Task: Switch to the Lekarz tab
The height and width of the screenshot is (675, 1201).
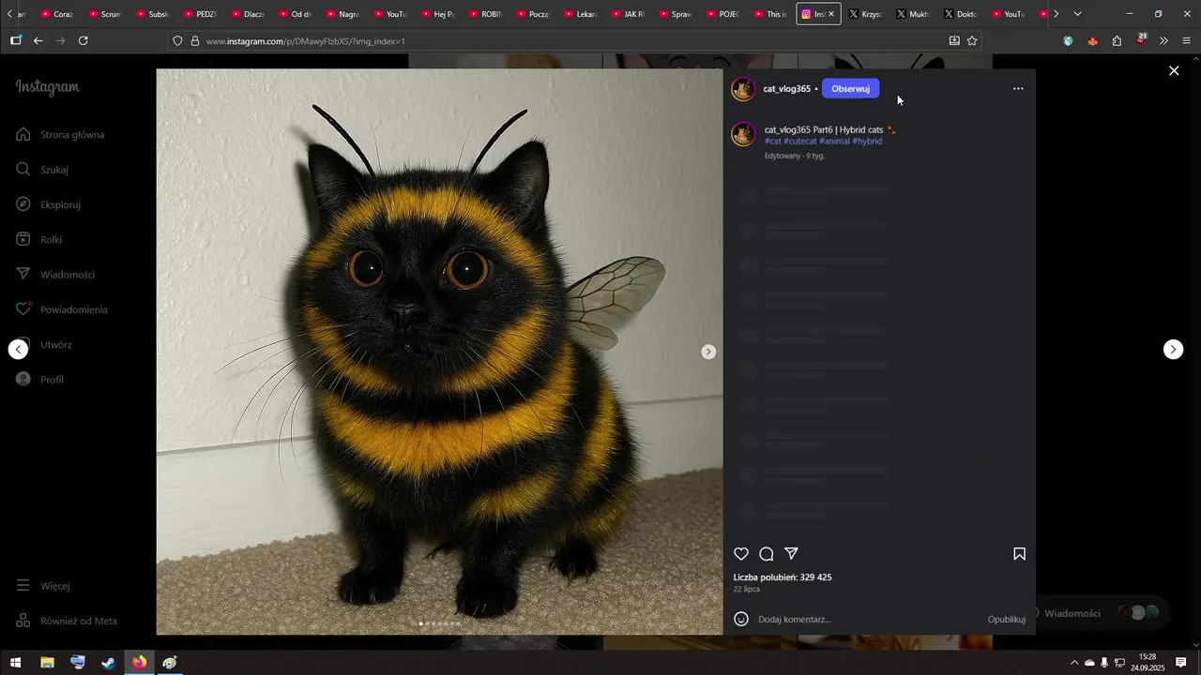Action: (x=580, y=14)
